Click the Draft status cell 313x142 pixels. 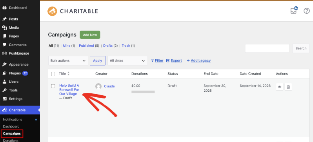pyautogui.click(x=172, y=86)
